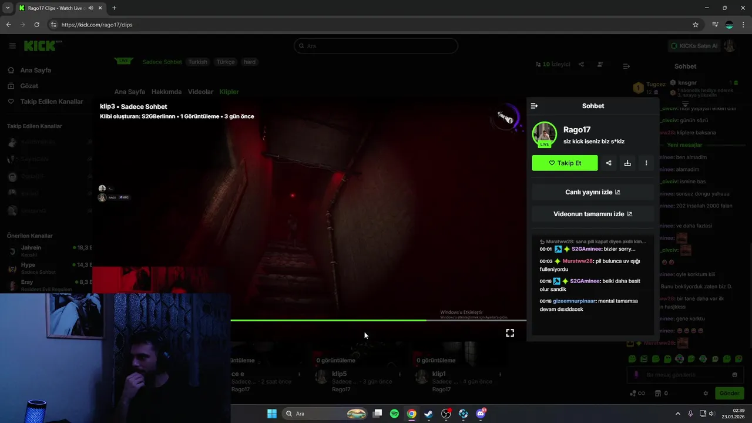Open a new Chrome tab
Image resolution: width=752 pixels, height=423 pixels.
click(x=114, y=8)
